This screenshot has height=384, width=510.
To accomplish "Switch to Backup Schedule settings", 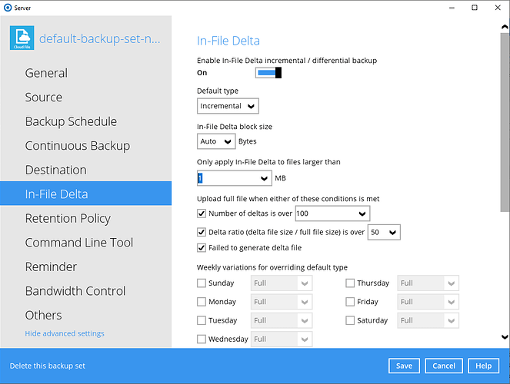I will [71, 121].
